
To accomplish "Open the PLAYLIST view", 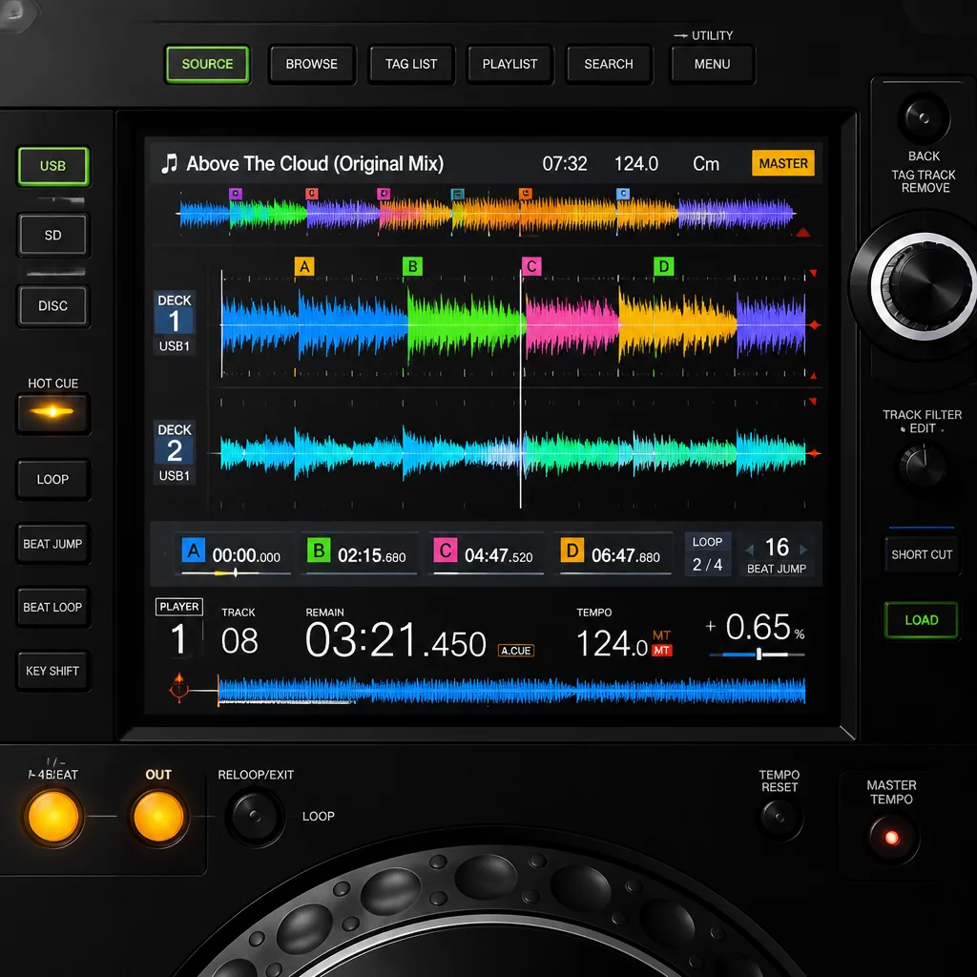I will (x=509, y=64).
